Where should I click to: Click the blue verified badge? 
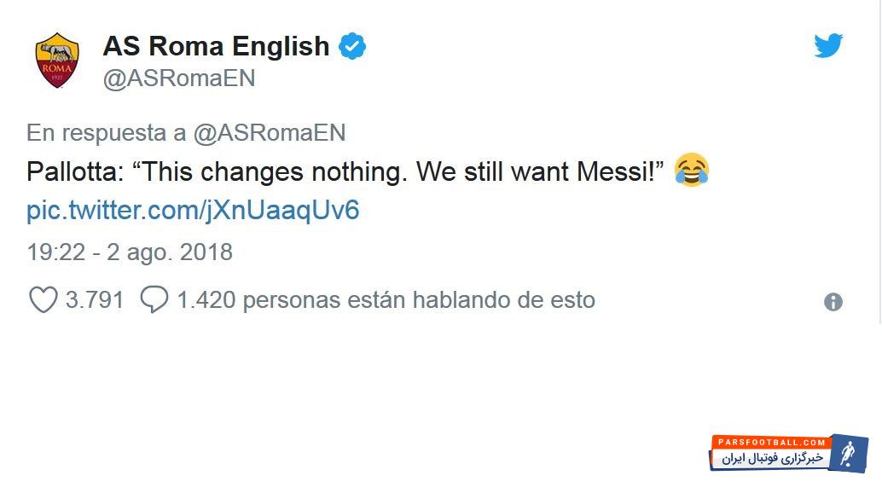(352, 46)
